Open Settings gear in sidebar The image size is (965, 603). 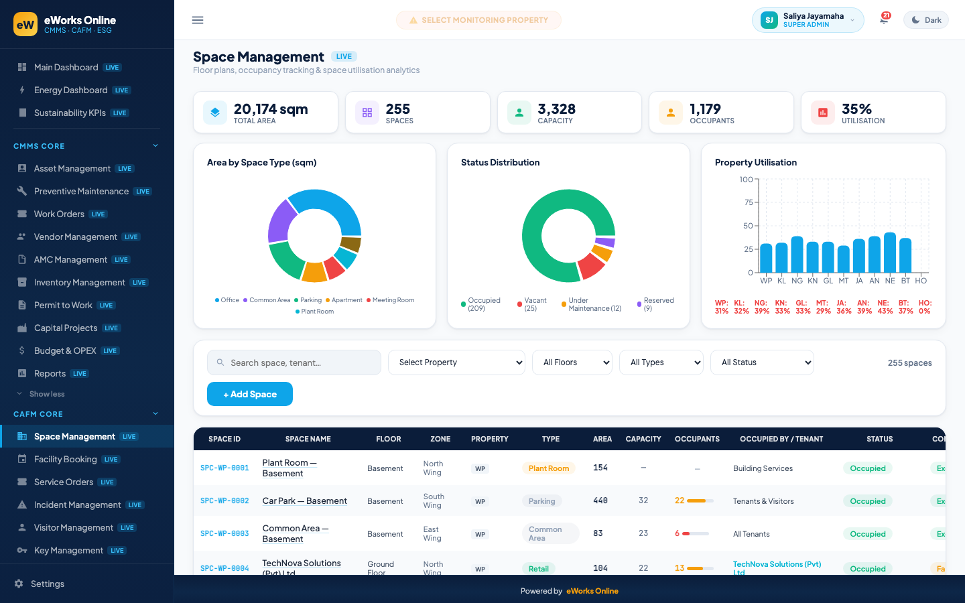pyautogui.click(x=19, y=584)
